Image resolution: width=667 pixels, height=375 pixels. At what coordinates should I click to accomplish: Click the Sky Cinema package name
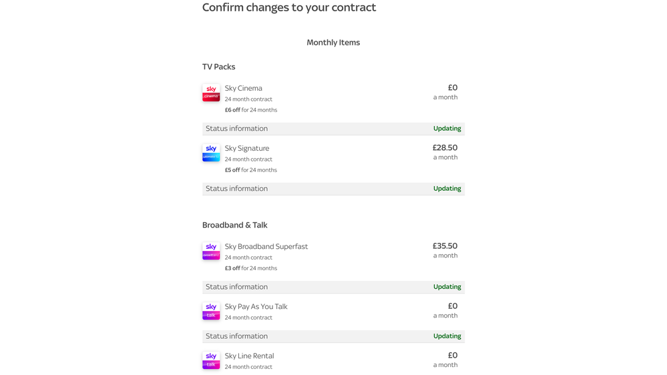[x=243, y=89]
